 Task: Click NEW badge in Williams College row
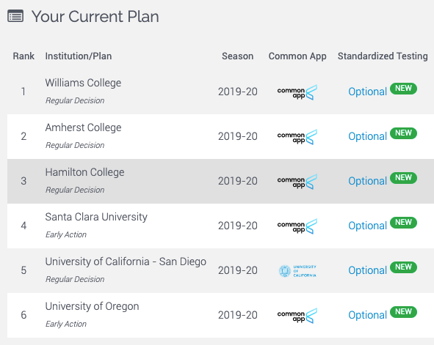click(403, 89)
